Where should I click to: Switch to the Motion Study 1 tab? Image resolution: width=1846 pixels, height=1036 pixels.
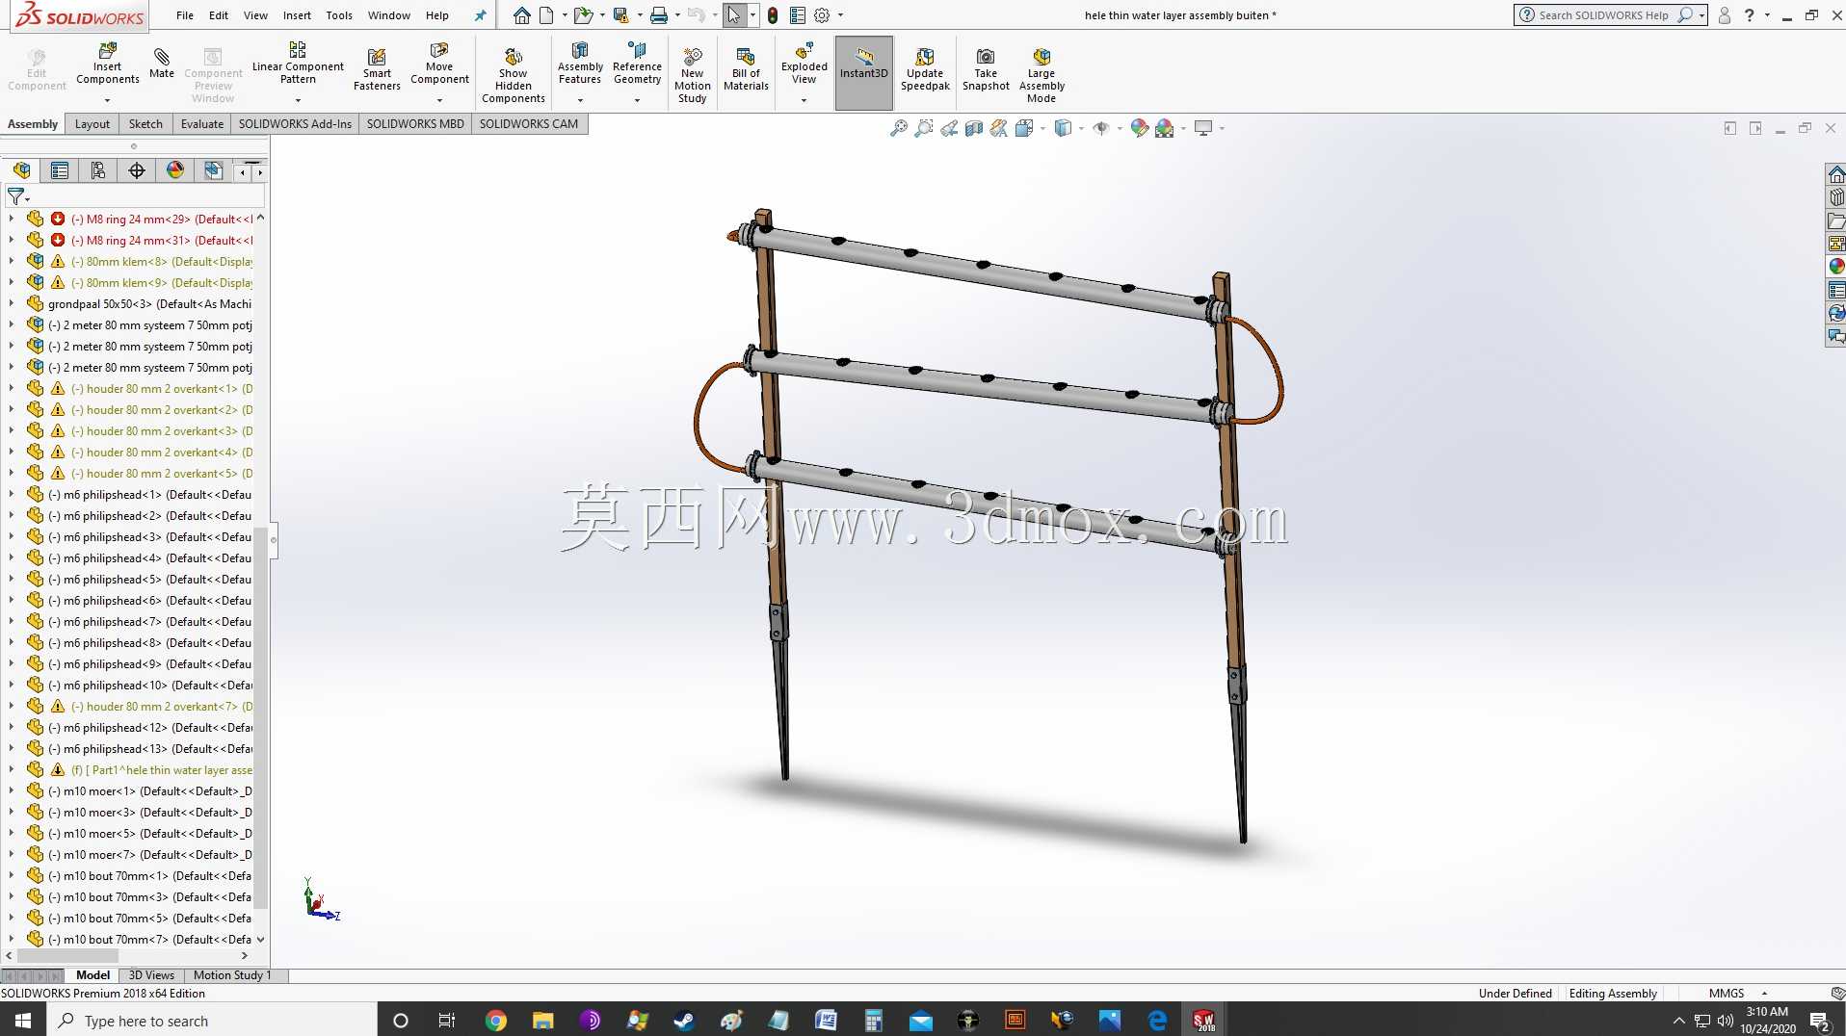(232, 975)
